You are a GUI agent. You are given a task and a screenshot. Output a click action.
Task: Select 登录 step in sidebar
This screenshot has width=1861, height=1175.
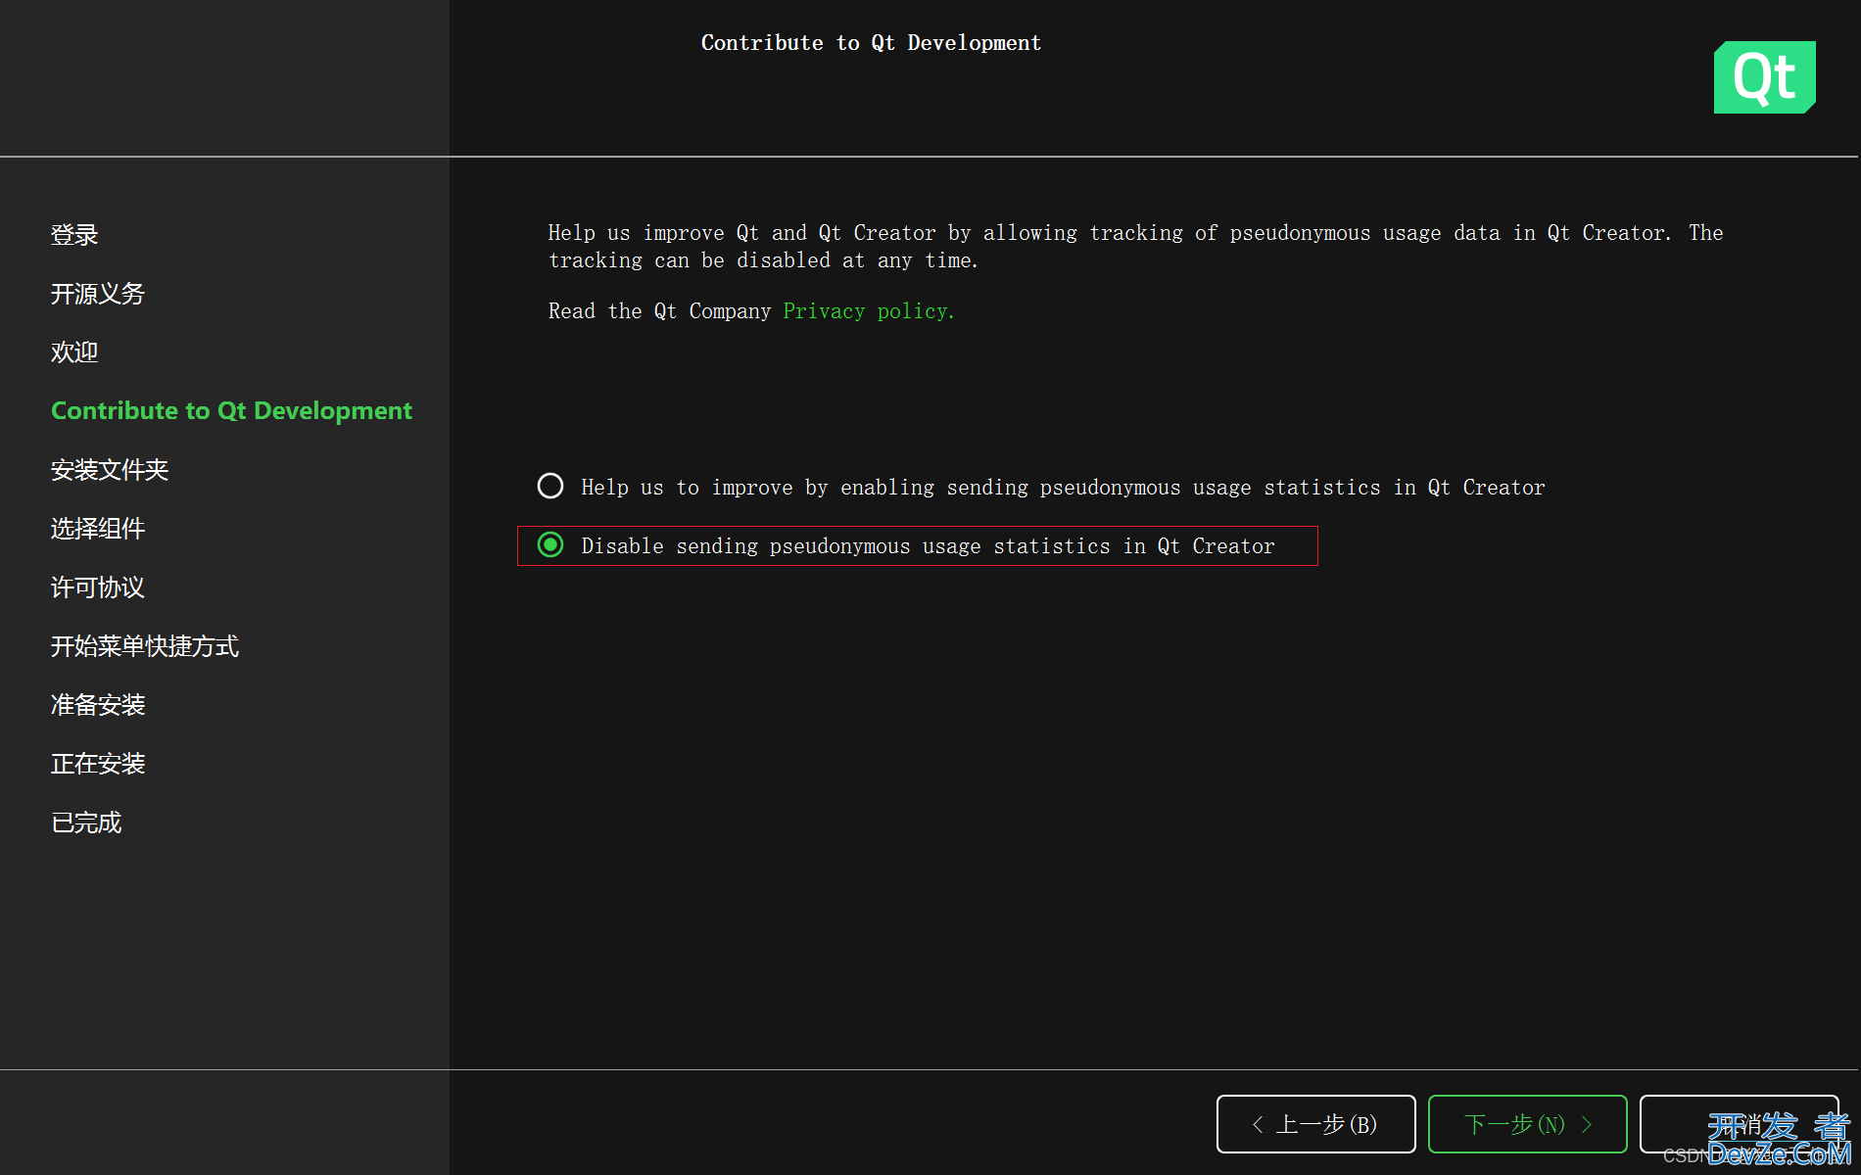[74, 235]
